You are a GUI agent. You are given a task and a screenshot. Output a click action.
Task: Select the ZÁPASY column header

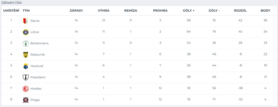[76, 11]
